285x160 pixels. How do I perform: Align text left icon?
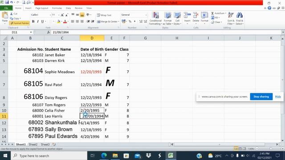pyautogui.click(x=73, y=22)
